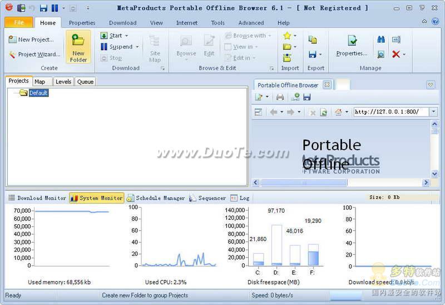Open the View ribbon tab
The height and width of the screenshot is (305, 445).
[x=156, y=23]
